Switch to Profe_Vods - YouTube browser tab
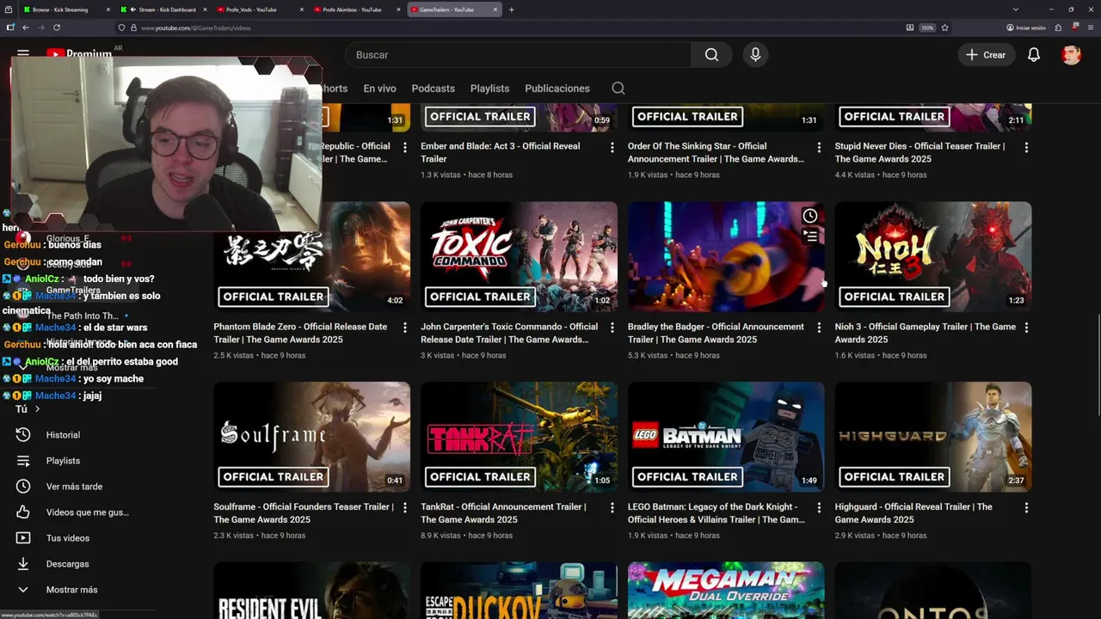 pyautogui.click(x=258, y=9)
